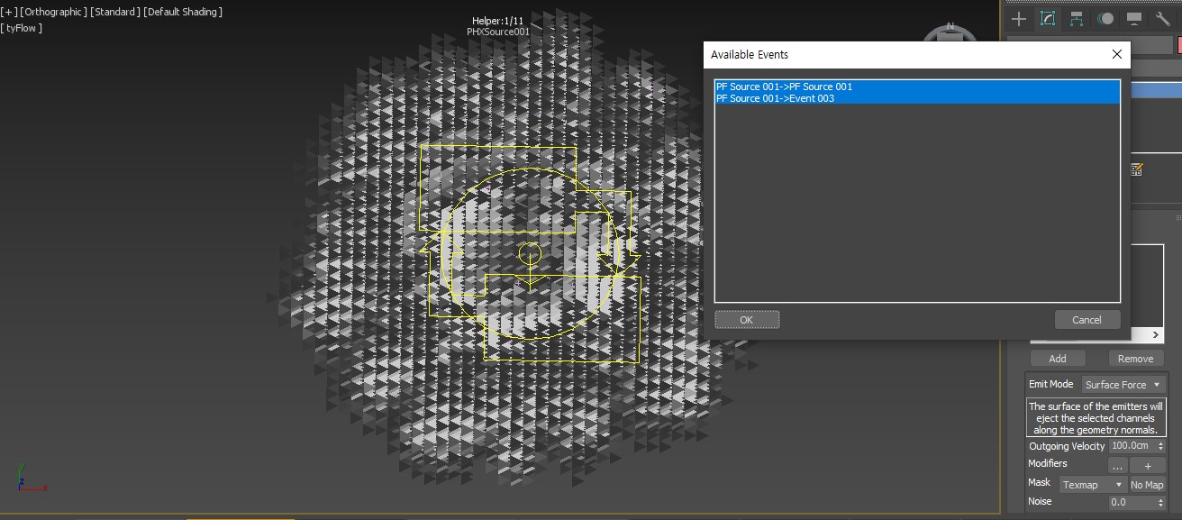This screenshot has width=1182, height=520.
Task: Open the Utilities wrench panel tab
Action: [x=1163, y=19]
